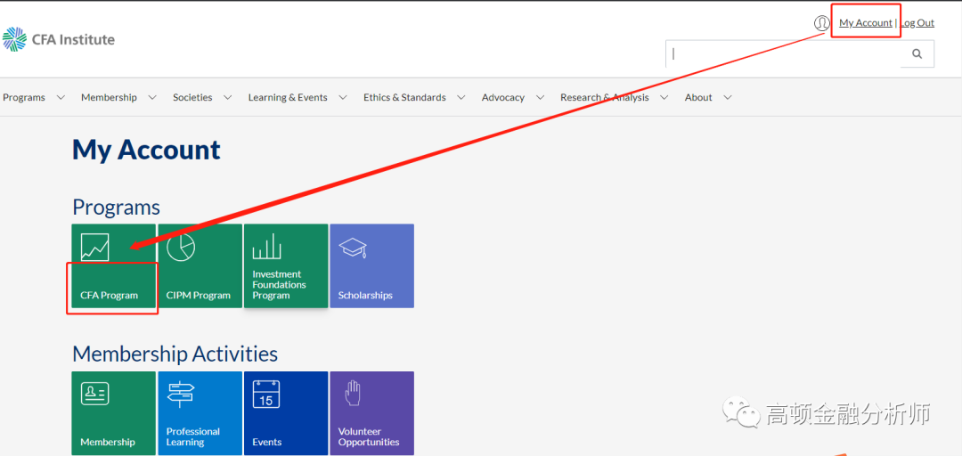Open the Volunteer Opportunities hand icon

tap(352, 394)
